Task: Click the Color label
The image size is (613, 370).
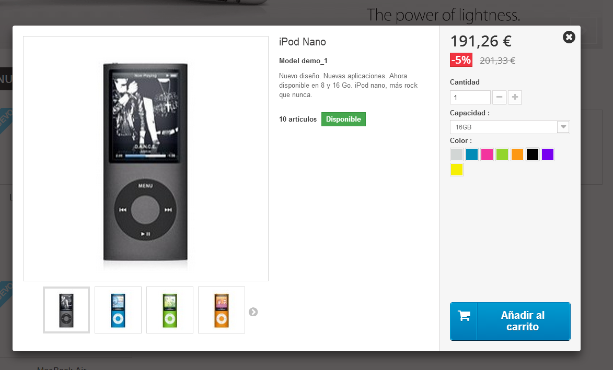Action: point(461,141)
